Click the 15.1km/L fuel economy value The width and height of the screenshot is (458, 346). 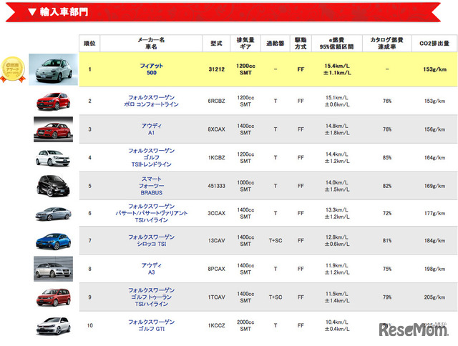[337, 98]
